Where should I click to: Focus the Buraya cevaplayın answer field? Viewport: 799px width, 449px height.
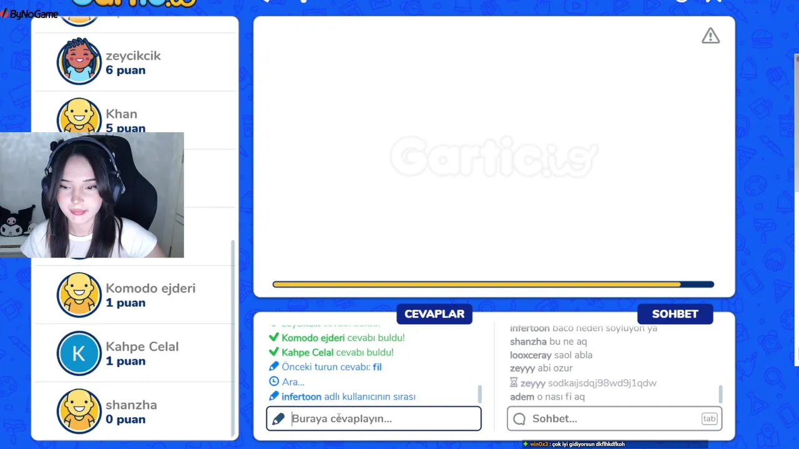[x=374, y=418]
